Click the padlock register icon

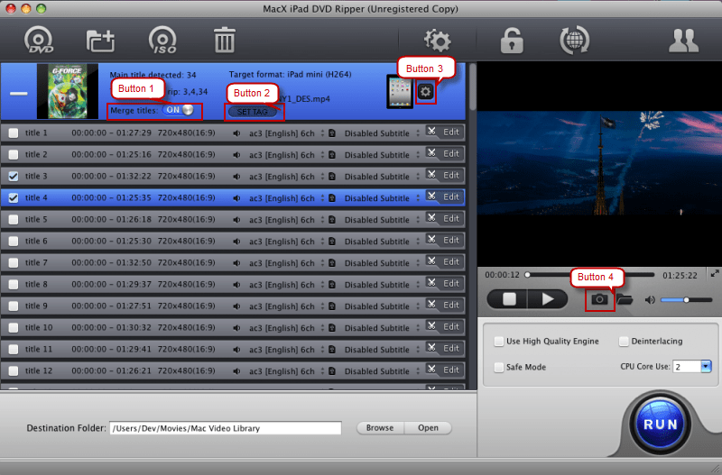pos(512,40)
